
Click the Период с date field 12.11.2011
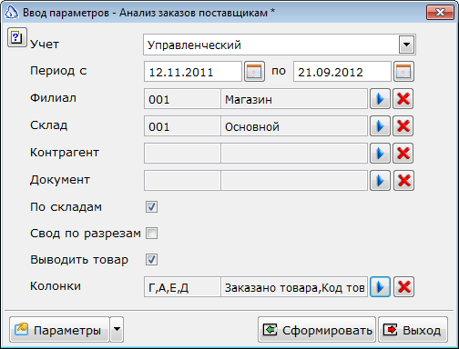(193, 72)
